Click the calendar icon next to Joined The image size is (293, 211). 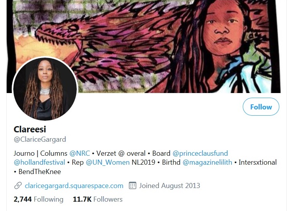click(x=132, y=186)
